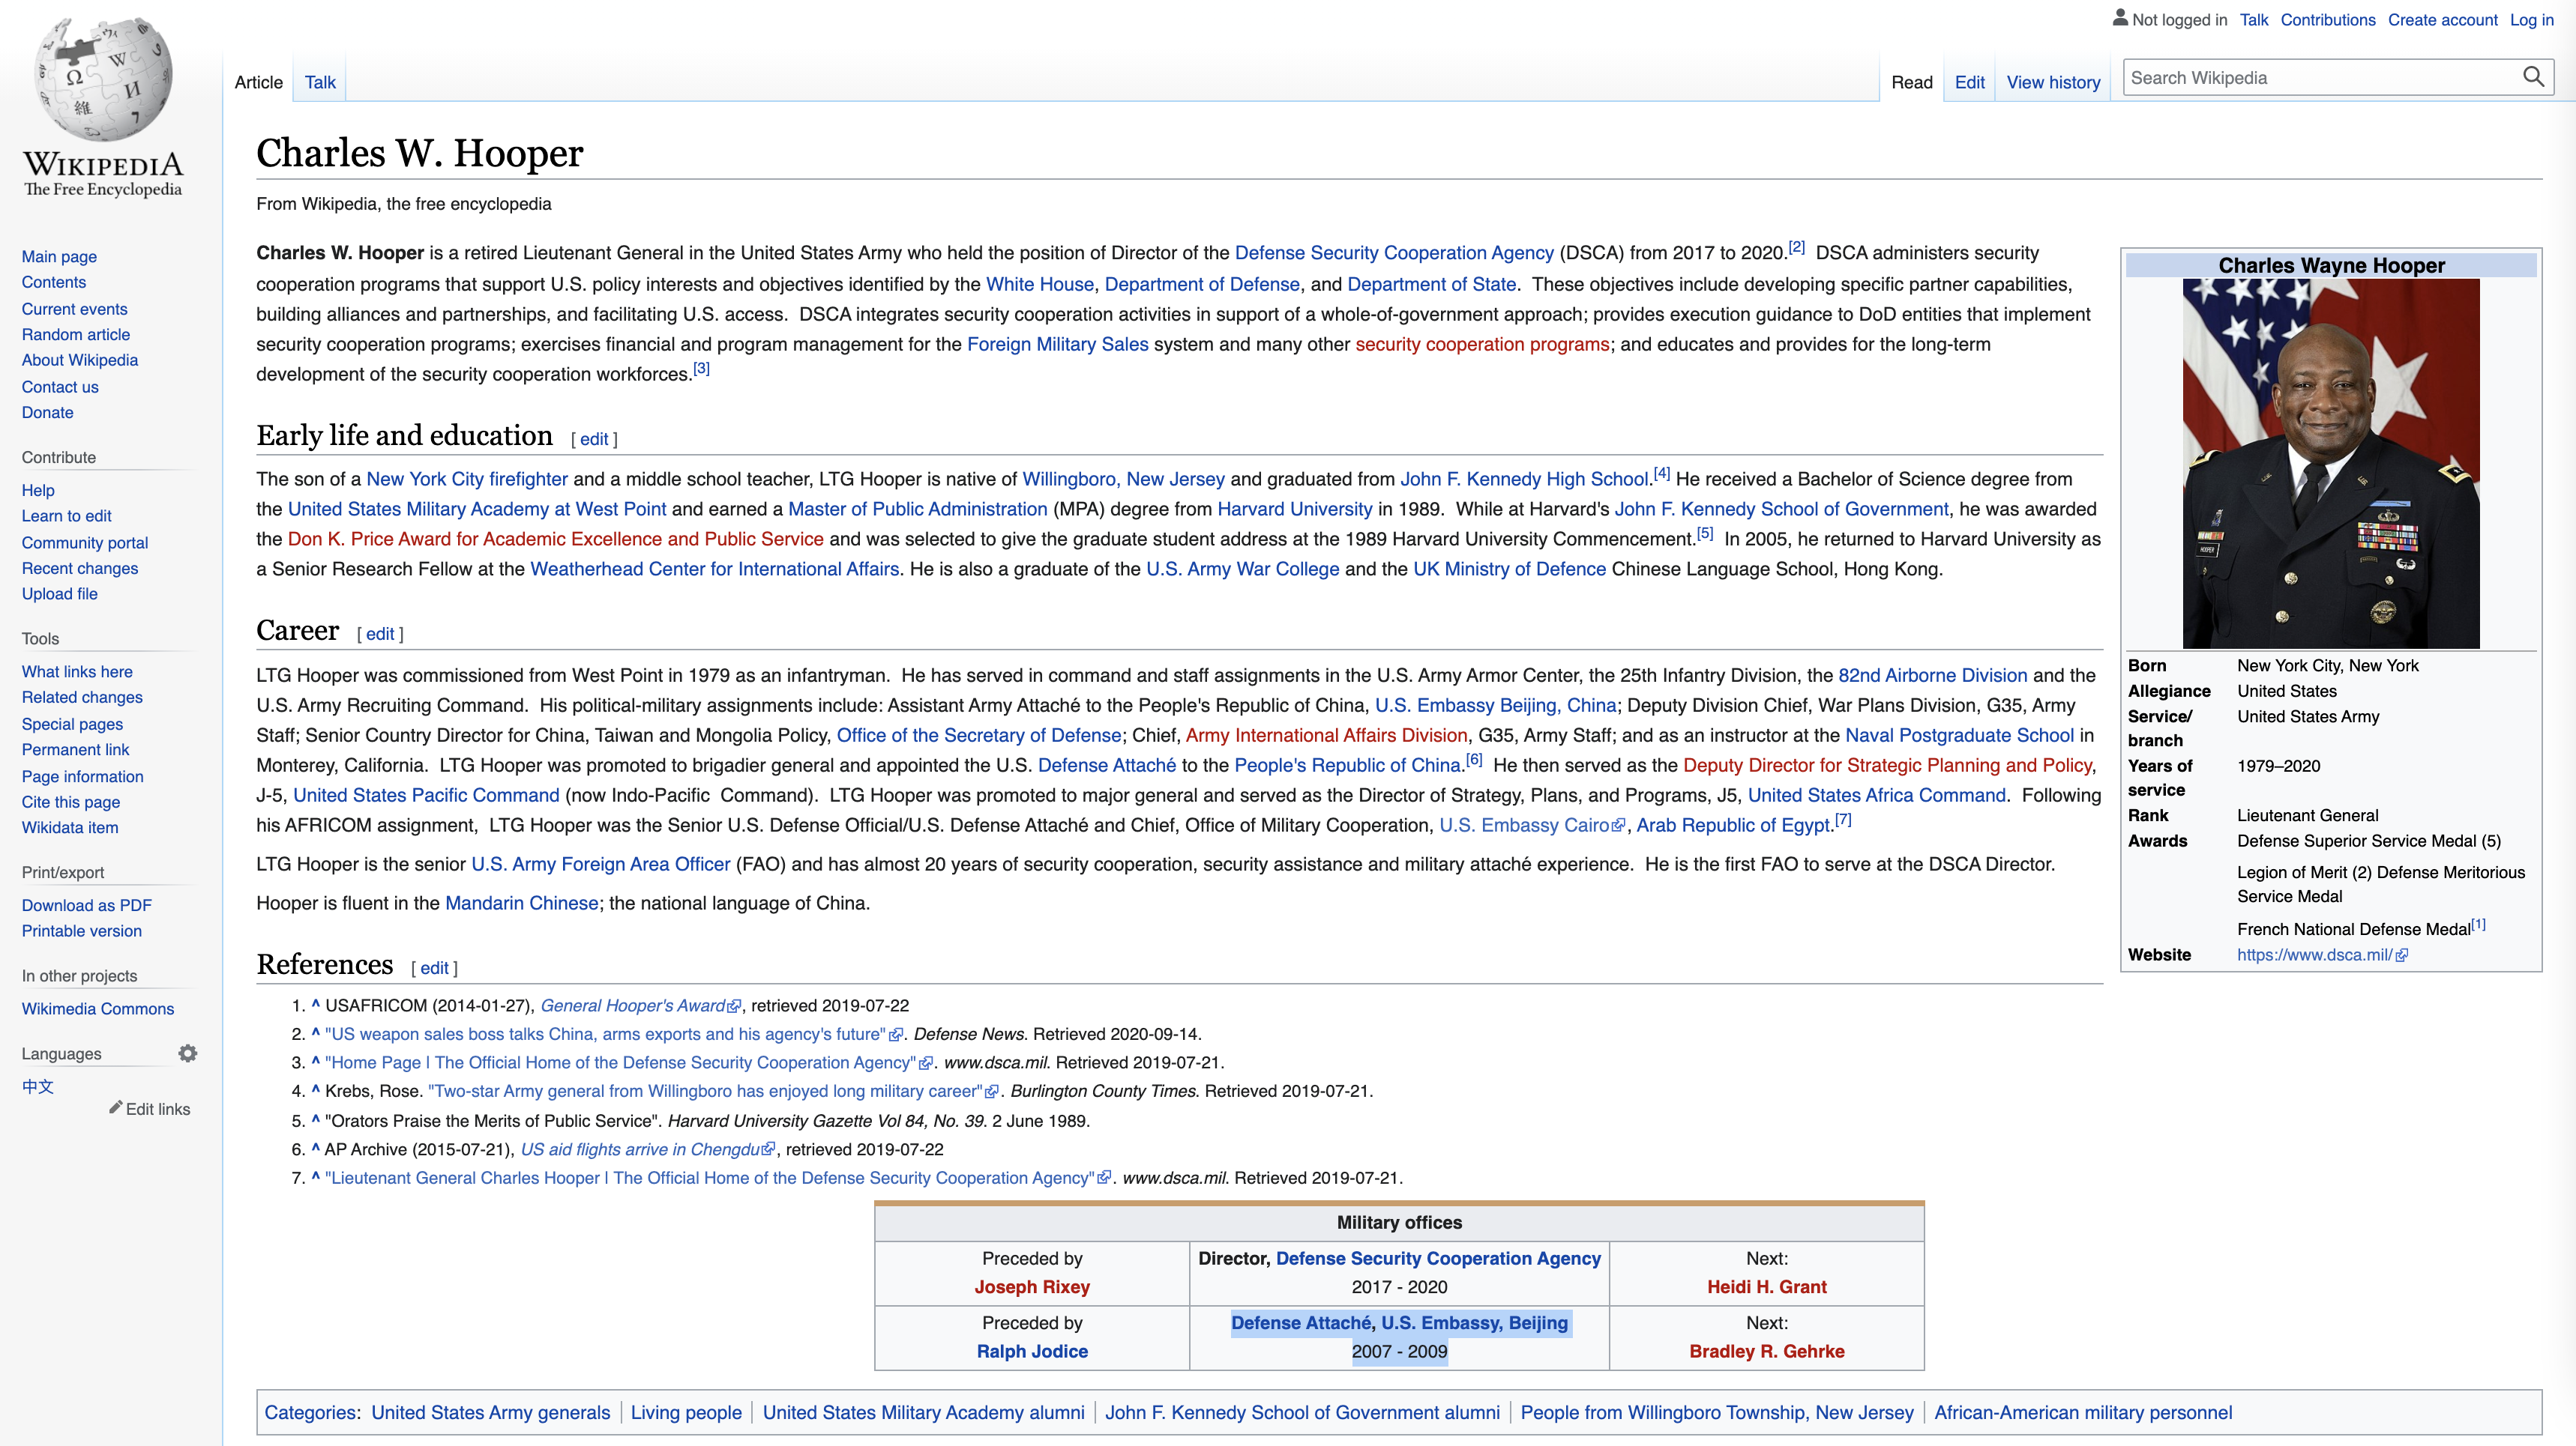2576x1446 pixels.
Task: Switch to the Talk tab
Action: (320, 82)
